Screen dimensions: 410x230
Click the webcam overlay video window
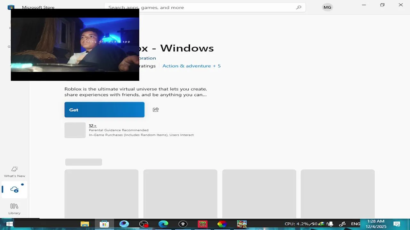coord(75,45)
